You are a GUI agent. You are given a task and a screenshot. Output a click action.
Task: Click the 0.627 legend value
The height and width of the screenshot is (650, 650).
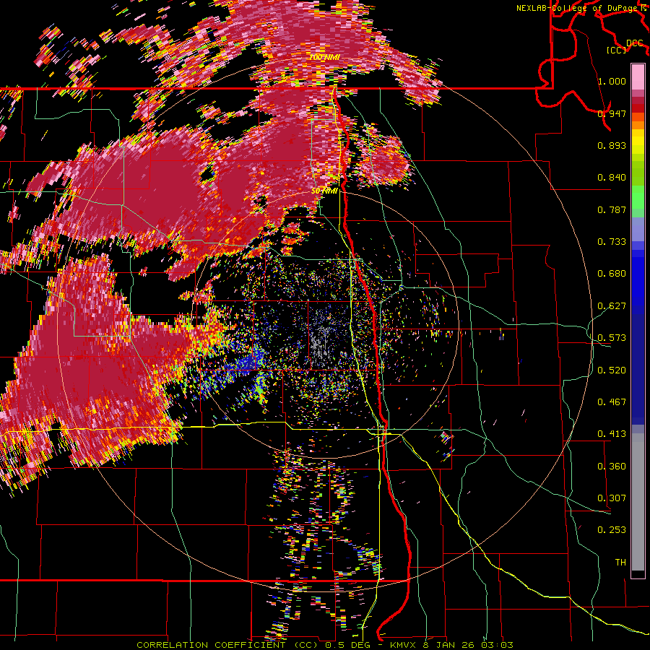coord(612,306)
